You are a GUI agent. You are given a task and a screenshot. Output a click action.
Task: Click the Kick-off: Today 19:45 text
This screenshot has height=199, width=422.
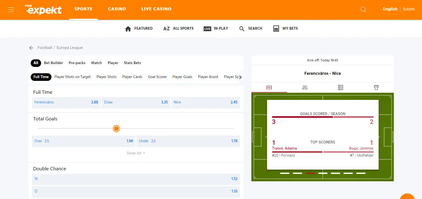(323, 60)
